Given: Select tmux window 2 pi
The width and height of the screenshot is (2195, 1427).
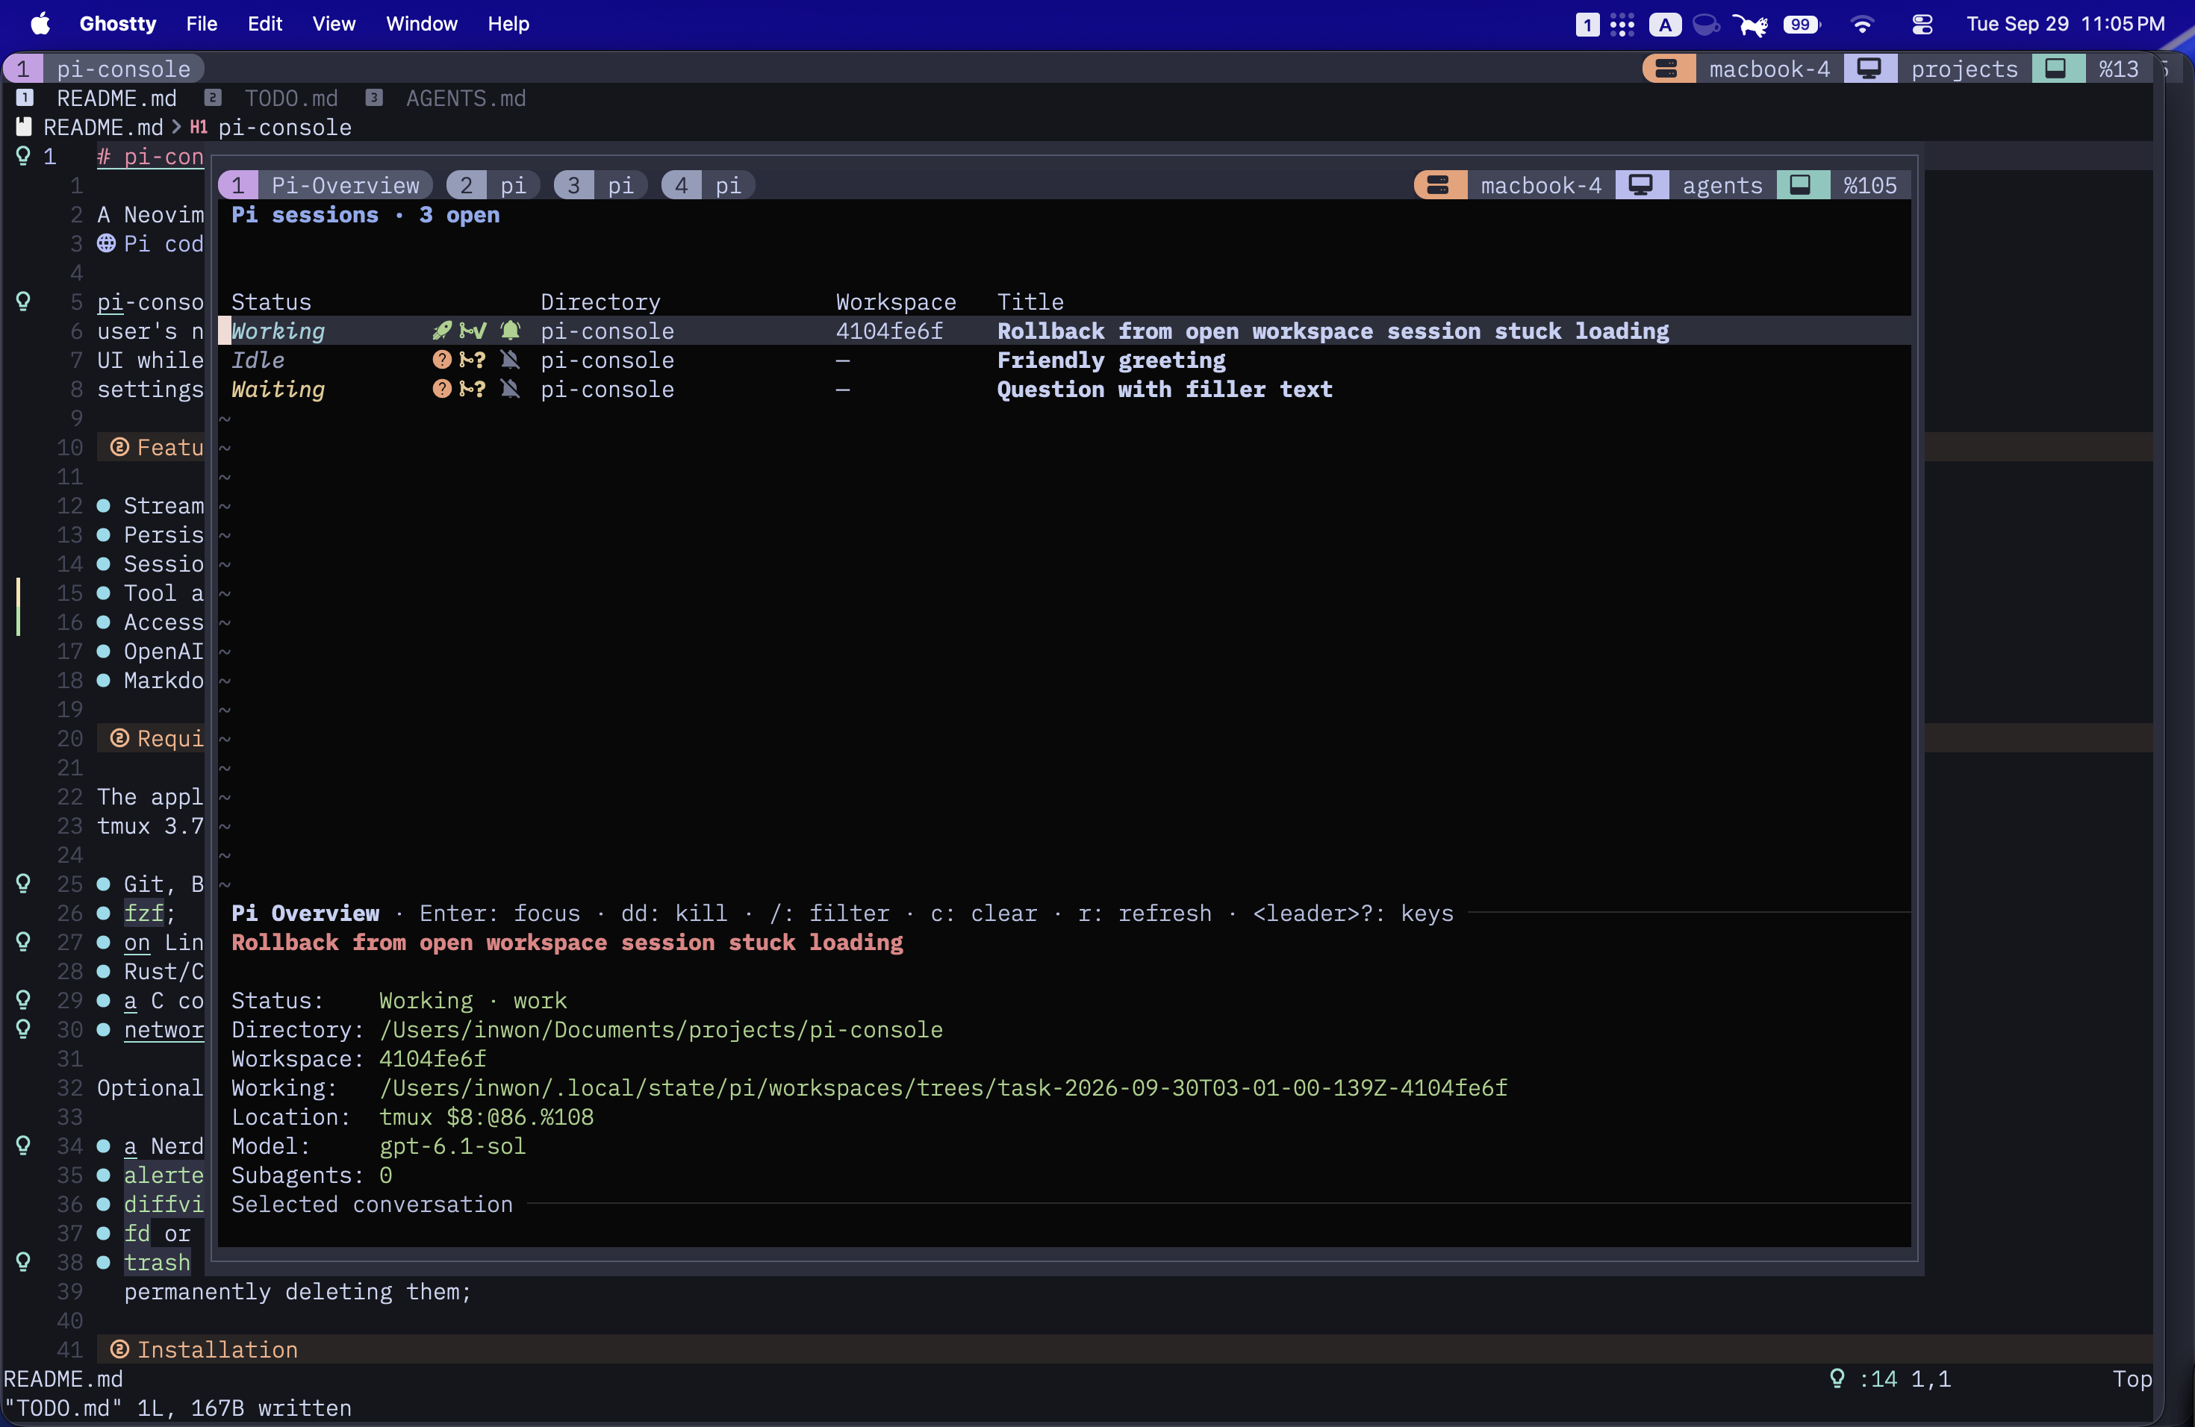Looking at the screenshot, I should 494,185.
